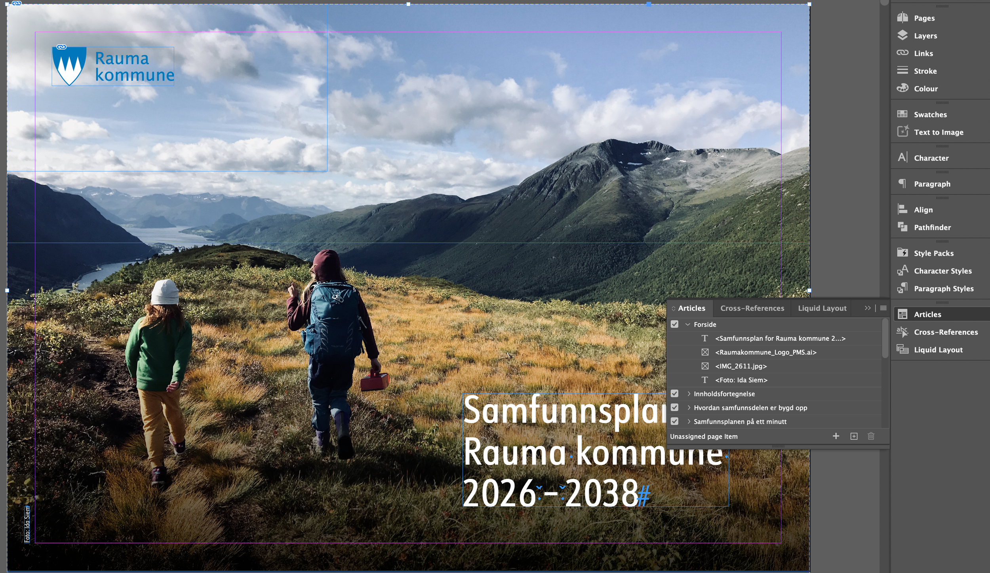
Task: Switch to the Liquid Layout tab
Action: point(822,308)
